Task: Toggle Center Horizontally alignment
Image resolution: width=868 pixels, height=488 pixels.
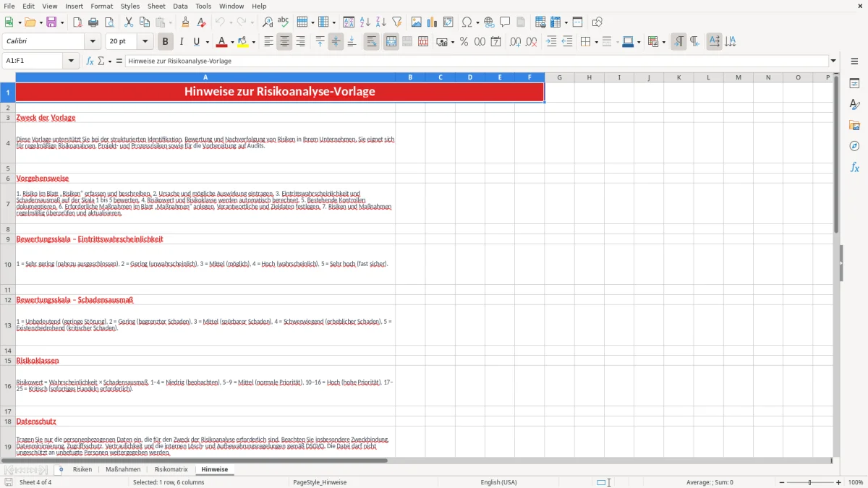Action: pos(284,42)
